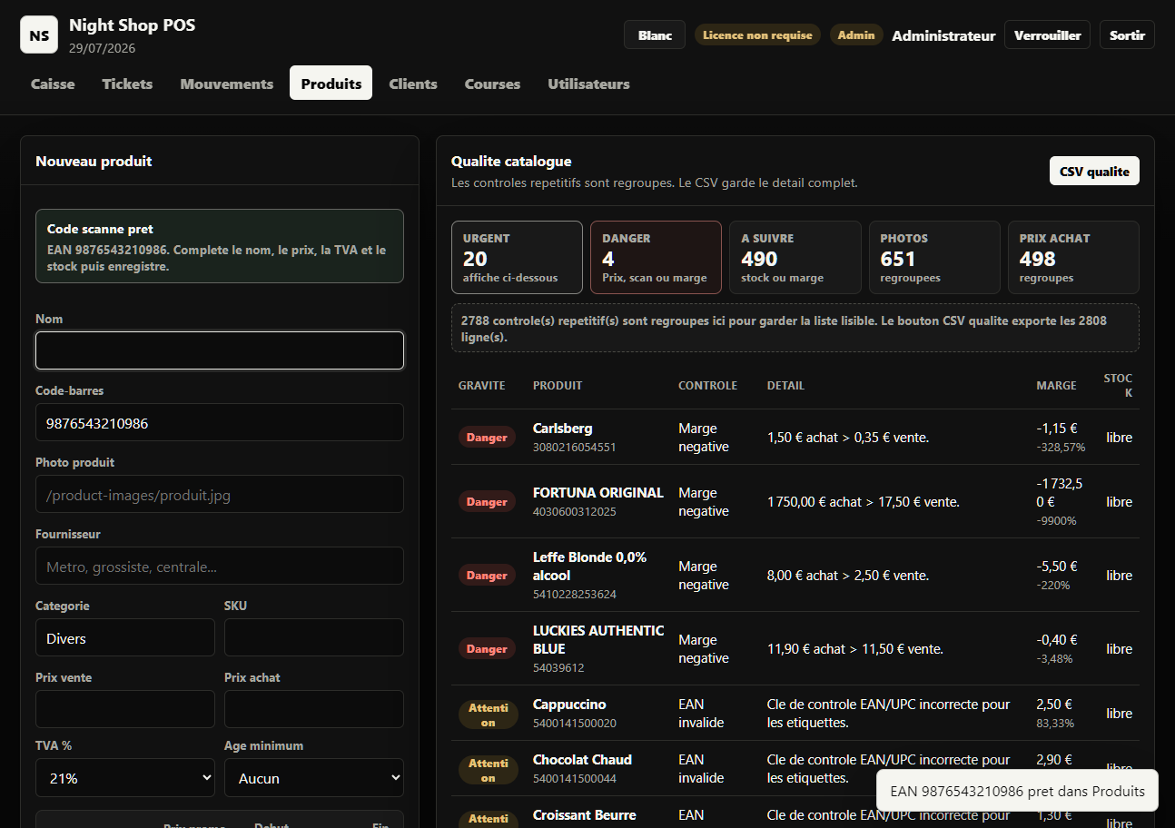Viewport: 1175px width, 828px height.
Task: Click the SKU input field
Action: tap(314, 637)
